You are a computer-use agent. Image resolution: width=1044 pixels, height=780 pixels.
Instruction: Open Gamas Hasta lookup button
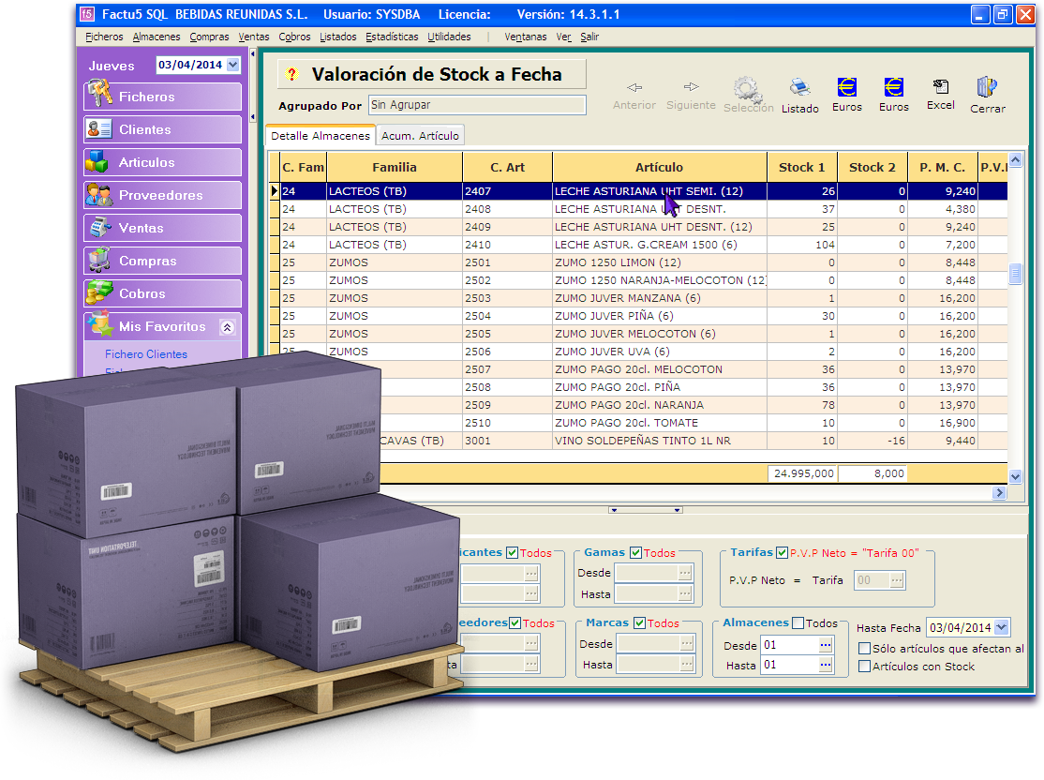(684, 592)
